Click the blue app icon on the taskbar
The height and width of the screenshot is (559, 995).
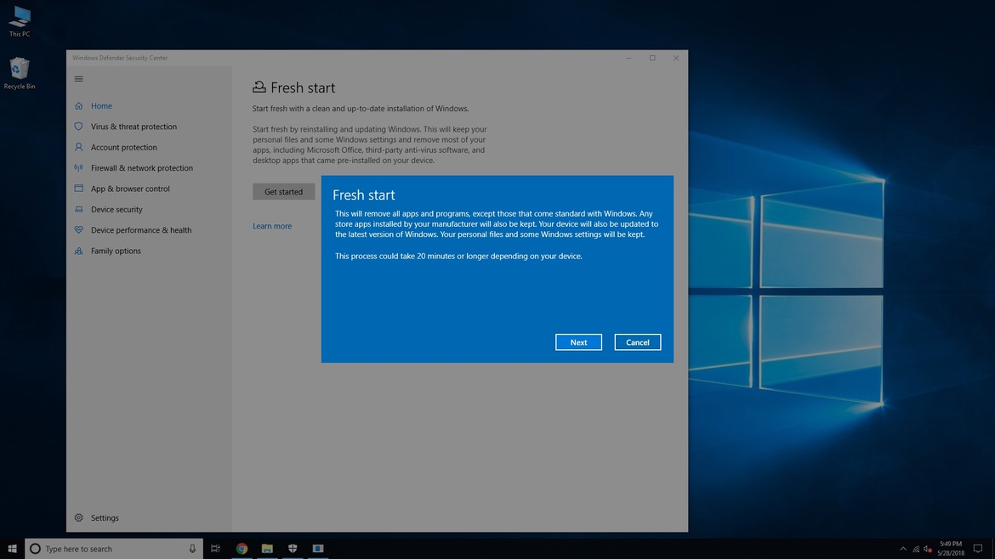tap(318, 548)
